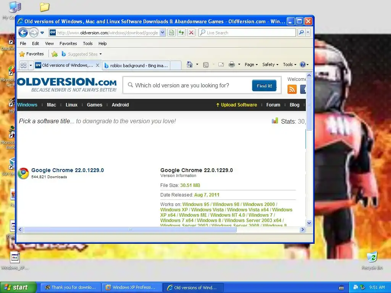Open the Forum link

(273, 105)
